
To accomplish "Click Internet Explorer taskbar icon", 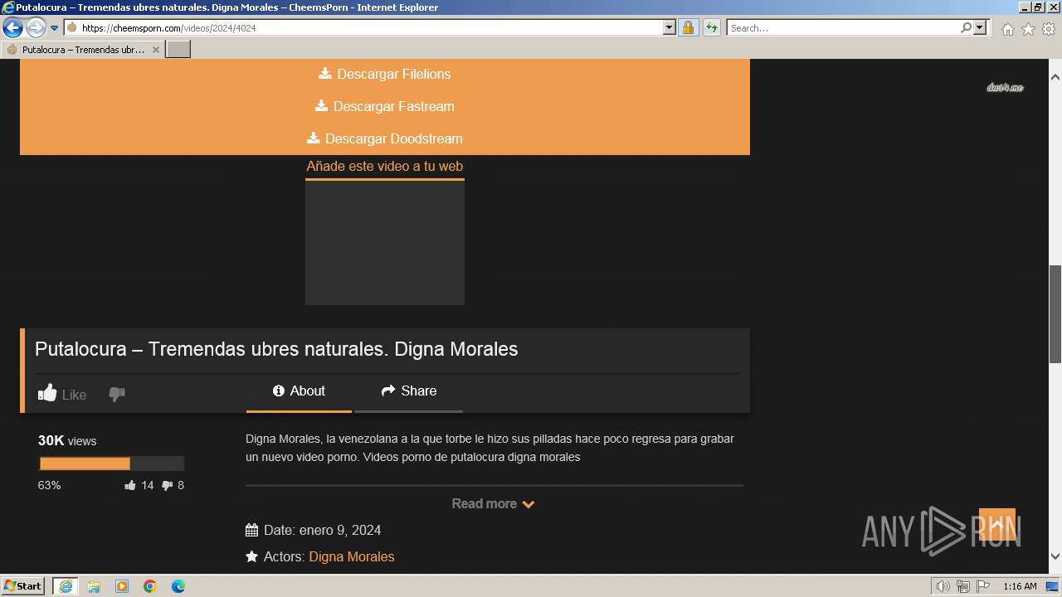I will [66, 586].
